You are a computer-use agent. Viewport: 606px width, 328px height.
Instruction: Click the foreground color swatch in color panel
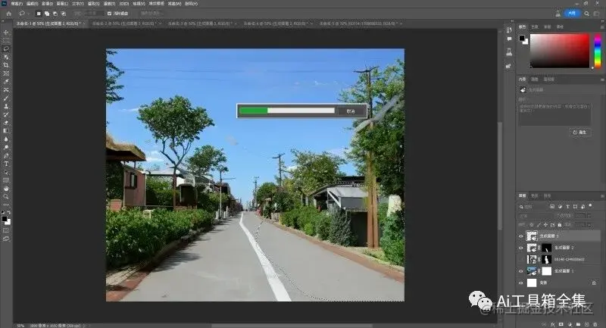(x=522, y=38)
